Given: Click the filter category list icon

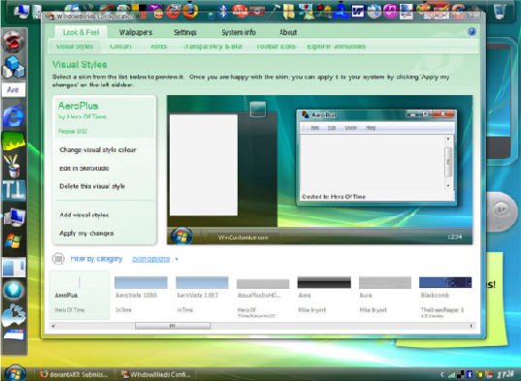Looking at the screenshot, I should [x=58, y=259].
